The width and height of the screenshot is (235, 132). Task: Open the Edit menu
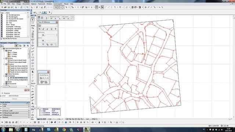[9, 4]
